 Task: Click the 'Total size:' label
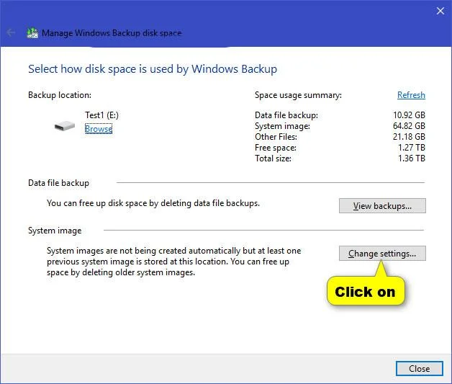coord(273,158)
